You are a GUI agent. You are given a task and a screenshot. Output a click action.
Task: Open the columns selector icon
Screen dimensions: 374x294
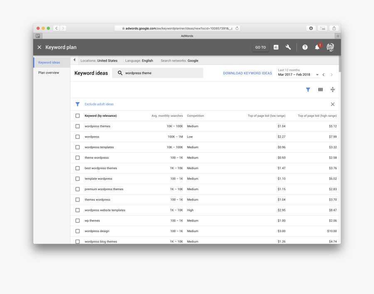[320, 89]
